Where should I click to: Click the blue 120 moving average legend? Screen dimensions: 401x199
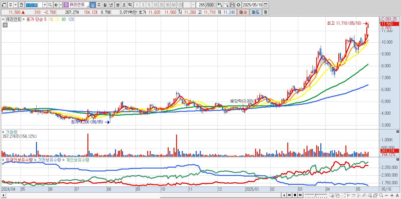pyautogui.click(x=71, y=19)
